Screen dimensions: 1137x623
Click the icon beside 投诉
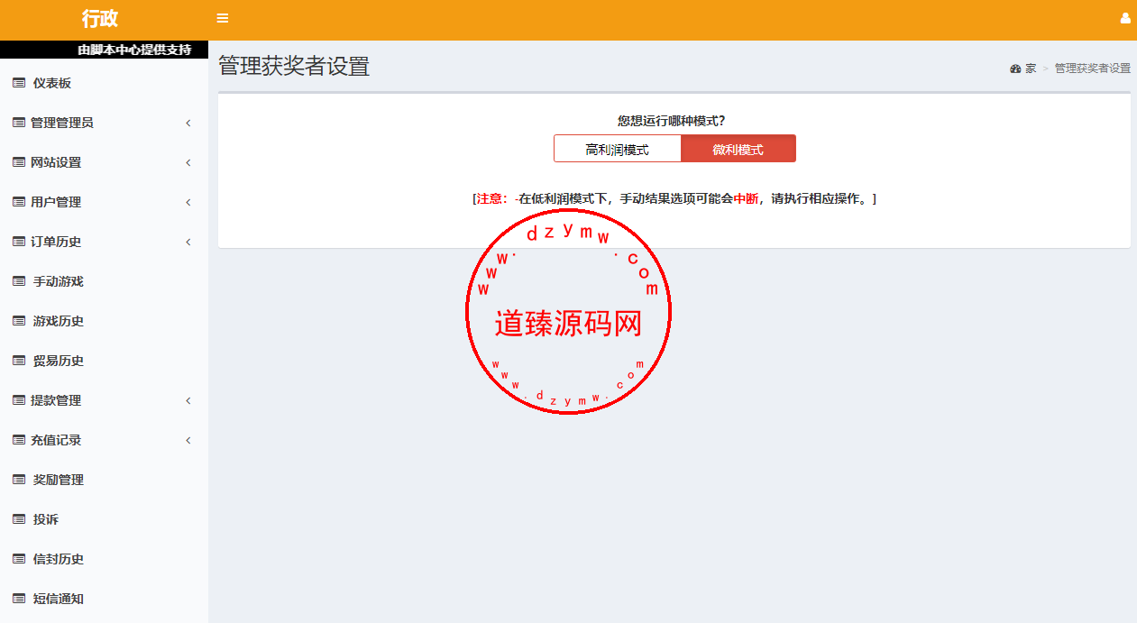[x=19, y=519]
